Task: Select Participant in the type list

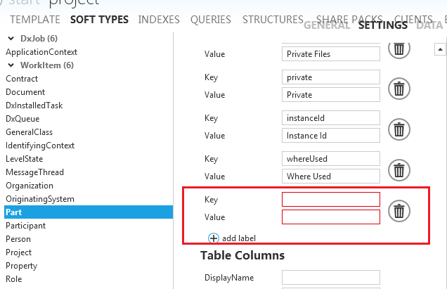Action: [x=26, y=226]
